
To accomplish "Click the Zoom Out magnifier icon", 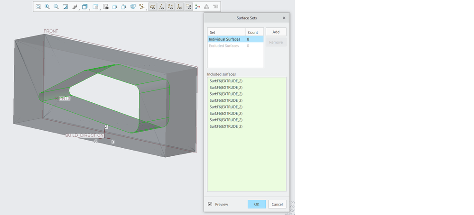I will pyautogui.click(x=56, y=7).
